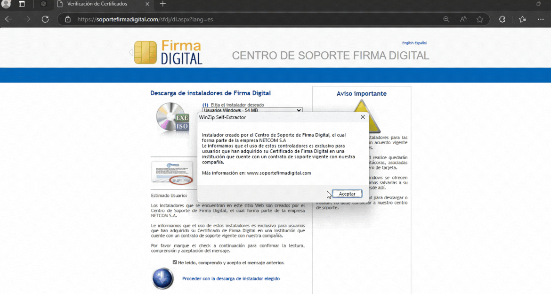The image size is (551, 294).
Task: Click the blue download arrow icon
Action: (x=163, y=278)
